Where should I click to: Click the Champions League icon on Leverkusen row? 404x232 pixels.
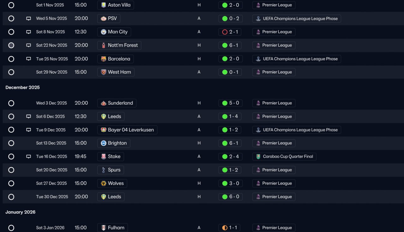coord(258,130)
